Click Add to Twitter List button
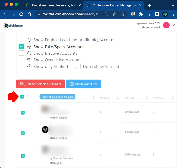 [x=84, y=84]
